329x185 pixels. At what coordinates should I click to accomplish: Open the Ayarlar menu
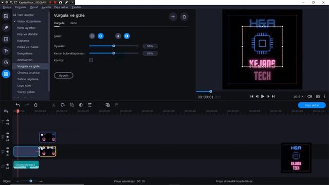[46, 7]
